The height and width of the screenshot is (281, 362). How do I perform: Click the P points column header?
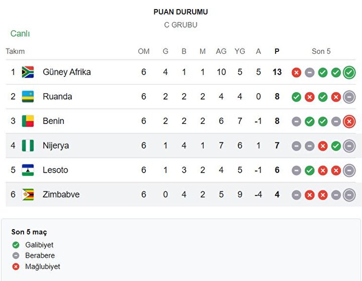pyautogui.click(x=277, y=51)
